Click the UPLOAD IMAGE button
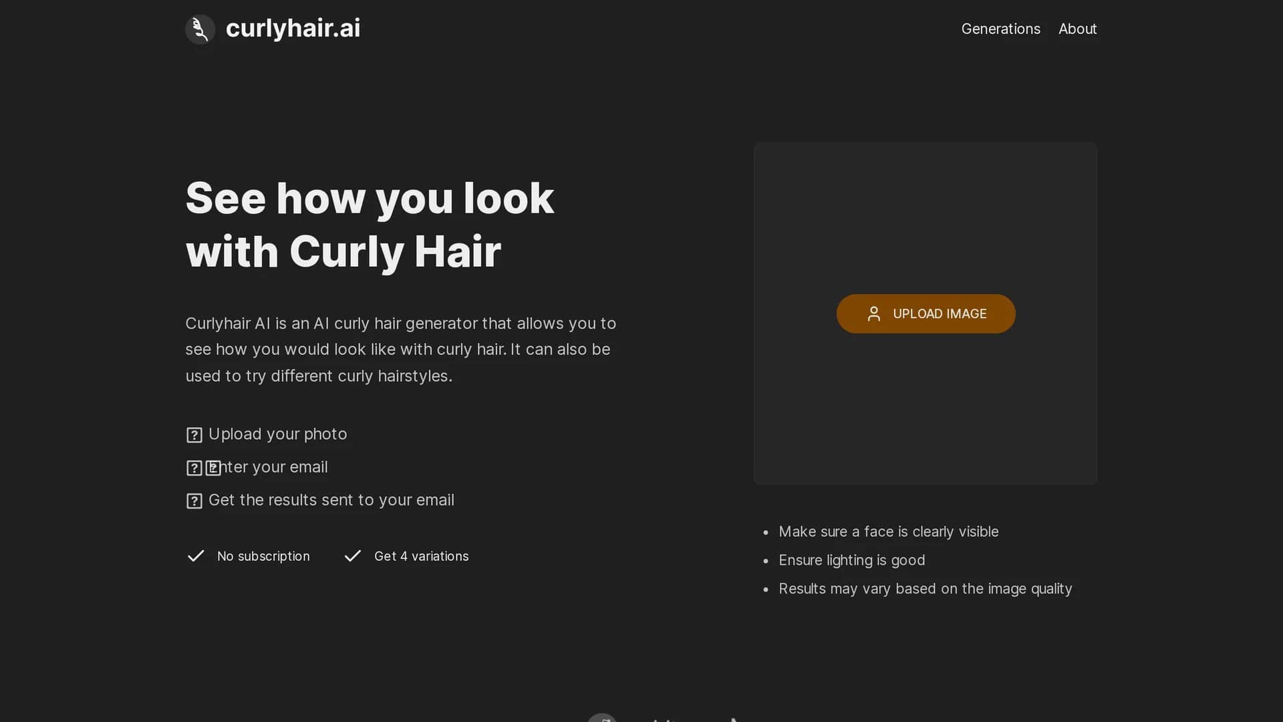Screen dimensions: 1283x722 (925, 314)
